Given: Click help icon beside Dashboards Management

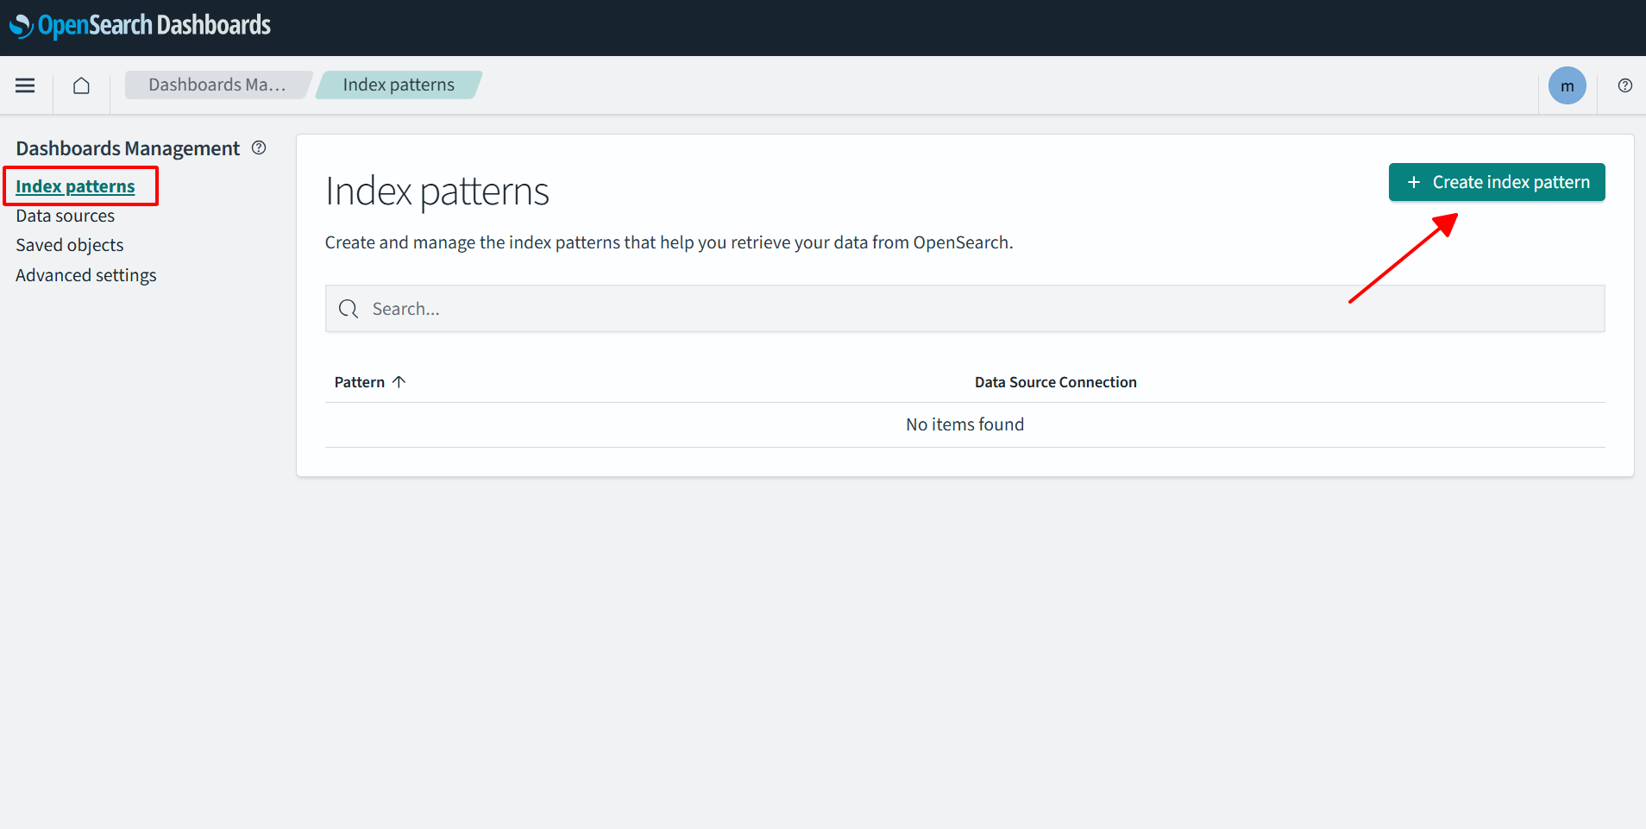Looking at the screenshot, I should pos(259,148).
